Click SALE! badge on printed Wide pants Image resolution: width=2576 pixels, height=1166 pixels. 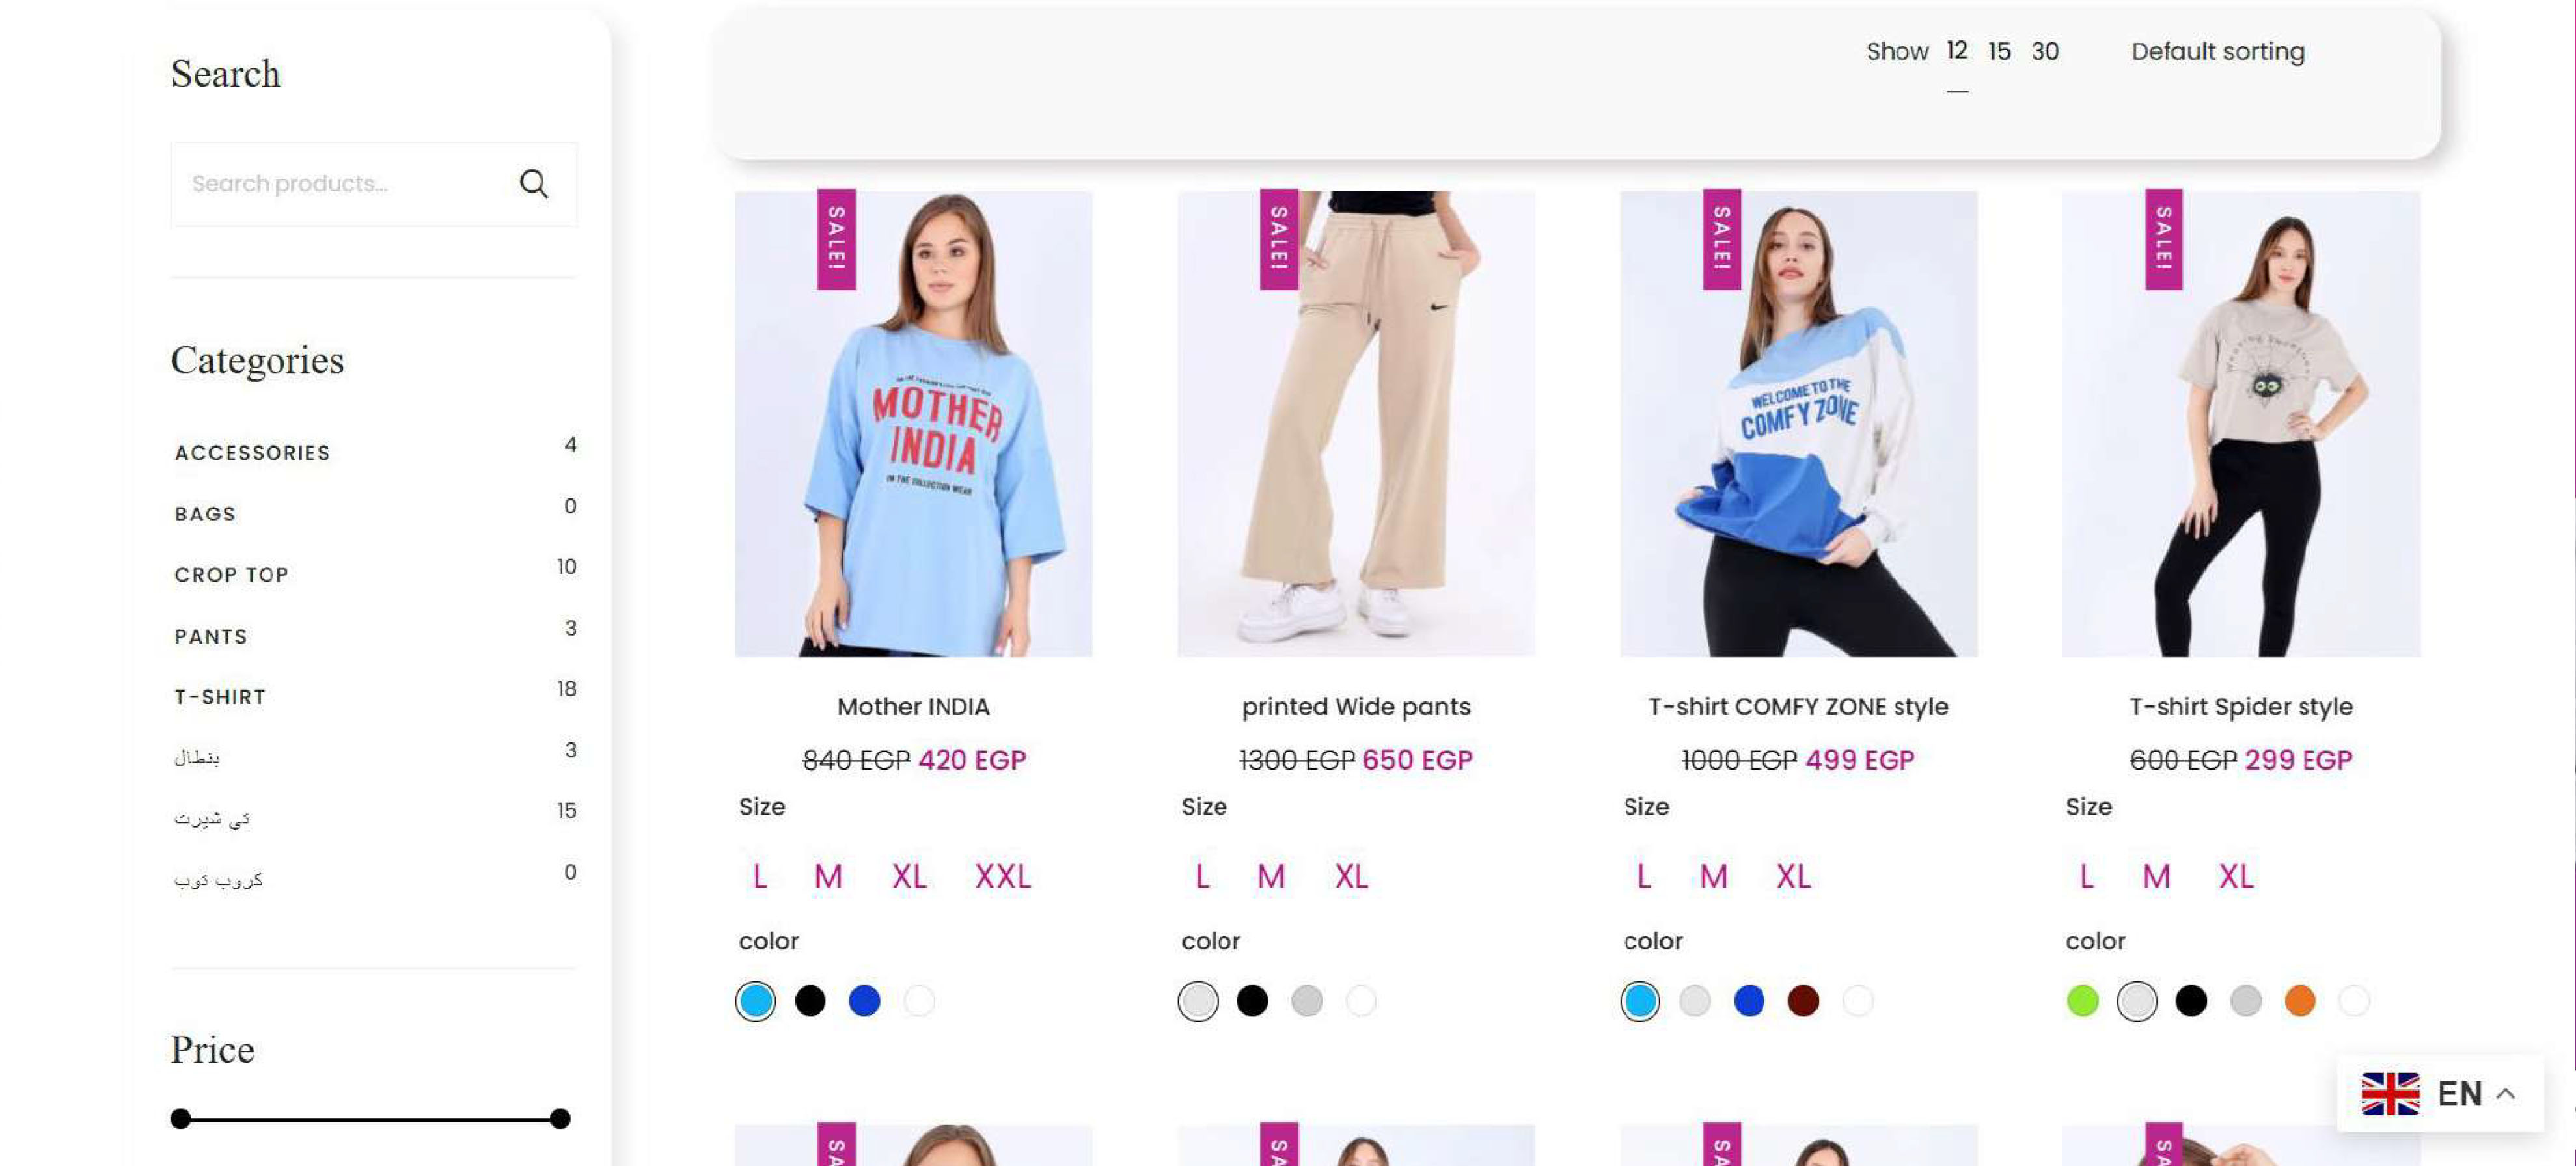tap(1278, 239)
